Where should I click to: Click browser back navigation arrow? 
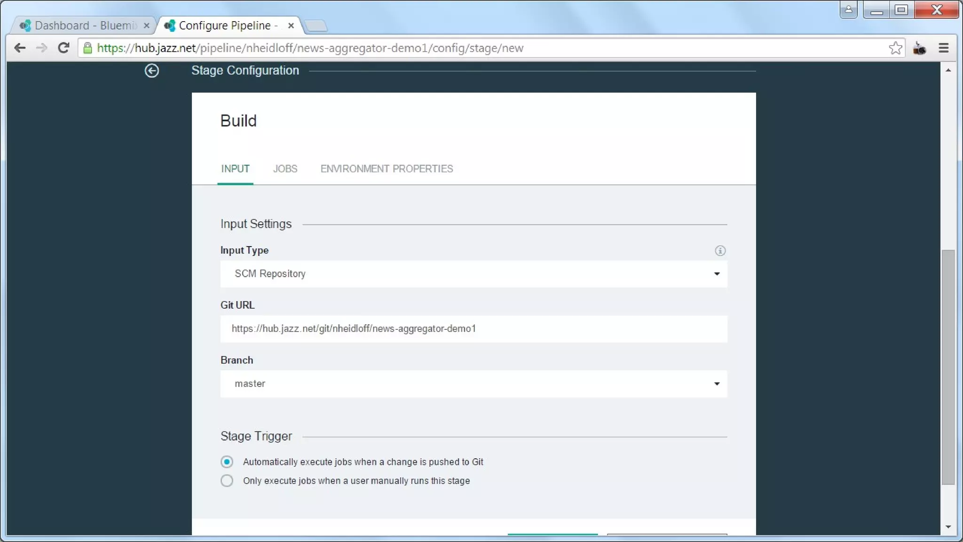tap(20, 48)
